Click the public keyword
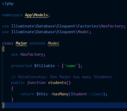 coord(18,83)
